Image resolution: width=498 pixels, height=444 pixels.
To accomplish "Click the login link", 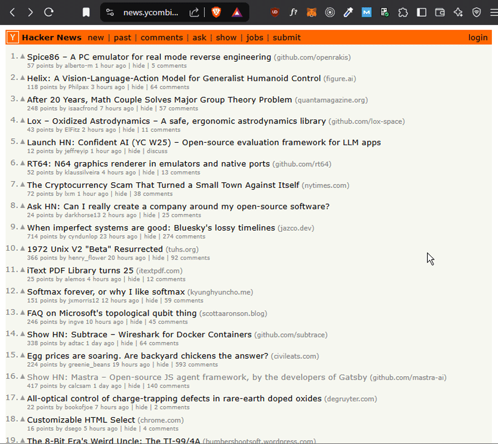I will (x=478, y=37).
